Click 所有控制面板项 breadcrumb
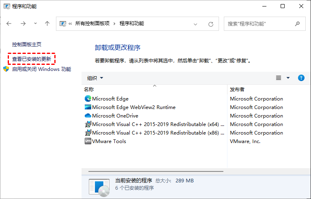The image size is (311, 199). click(x=92, y=24)
